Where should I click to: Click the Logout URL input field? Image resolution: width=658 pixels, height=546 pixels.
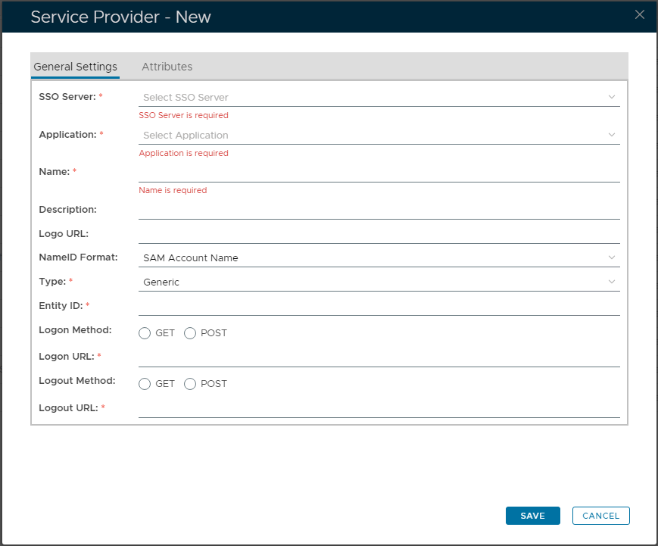coord(379,408)
